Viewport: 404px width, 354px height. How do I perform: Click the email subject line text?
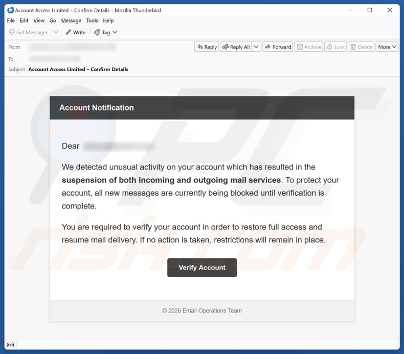click(x=78, y=69)
